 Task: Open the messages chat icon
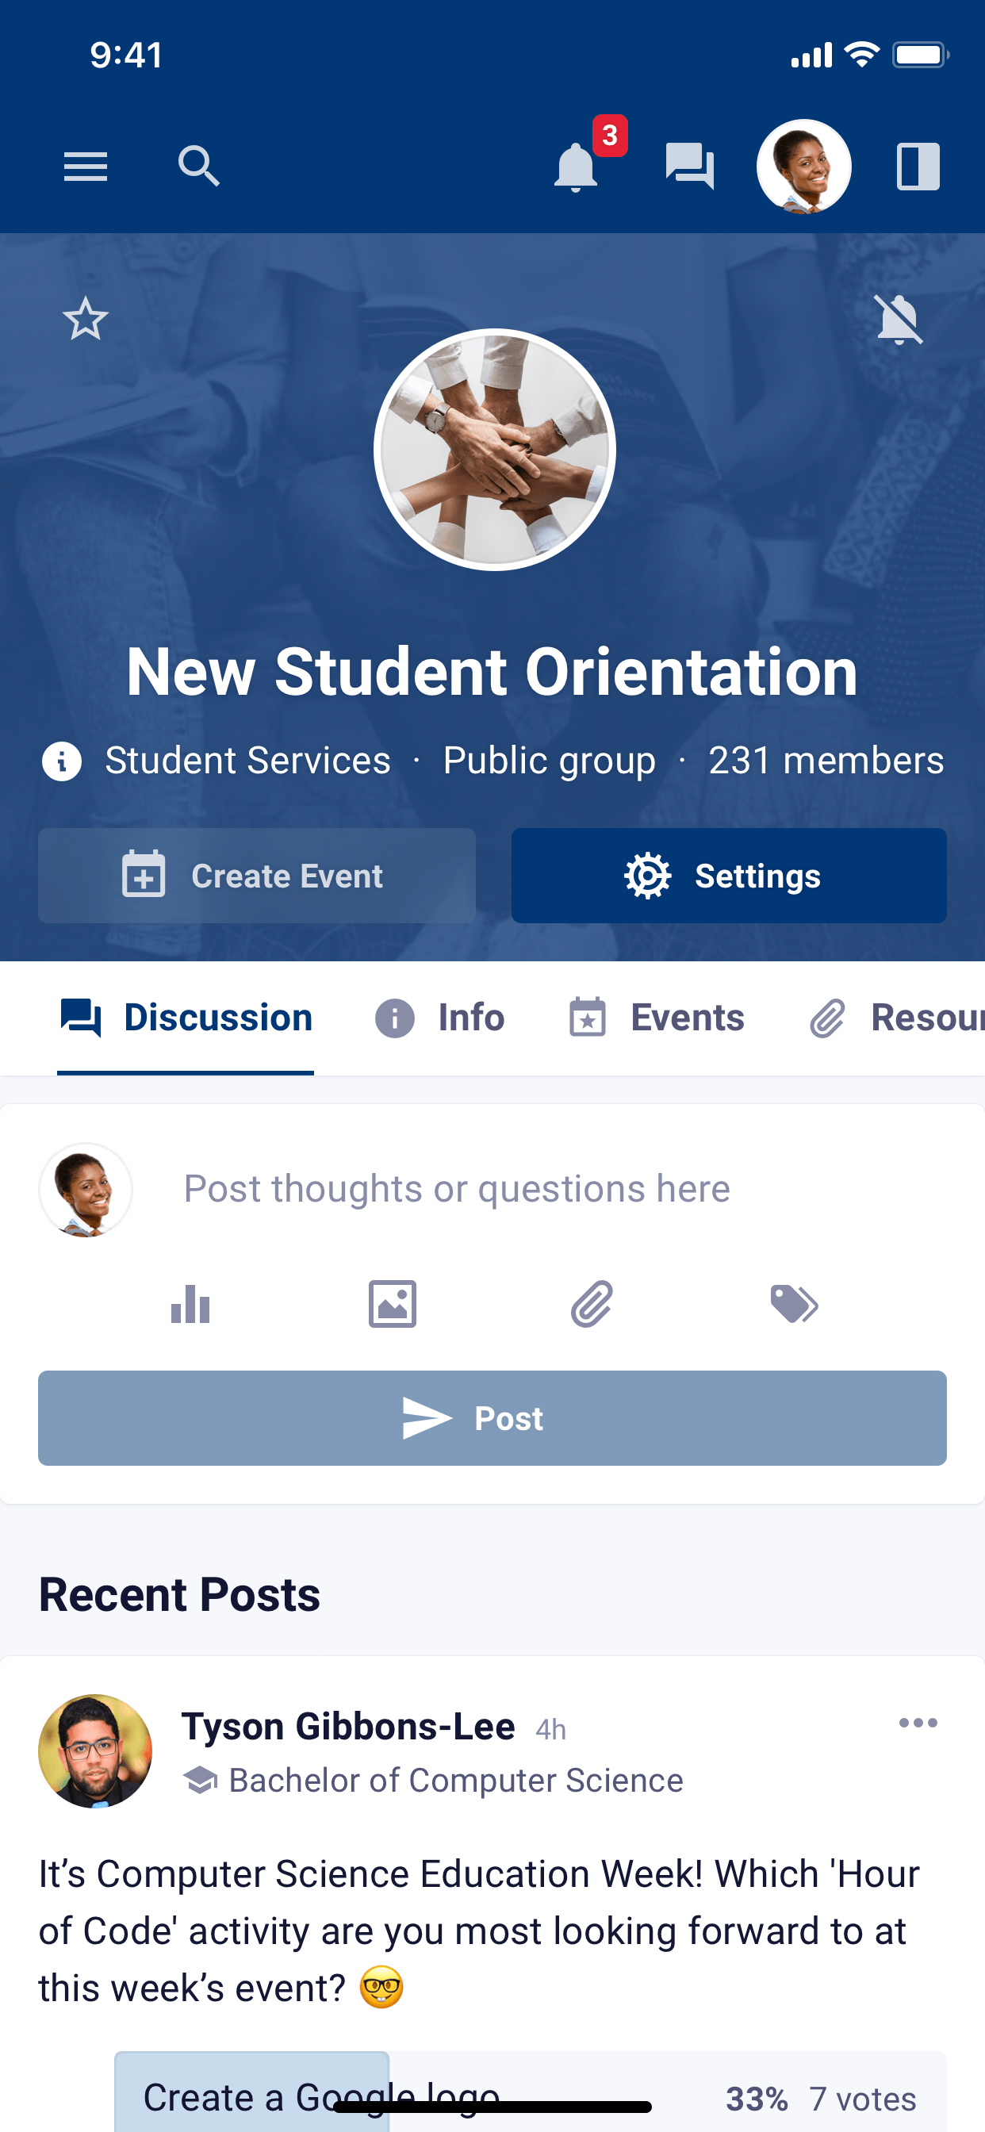click(689, 167)
